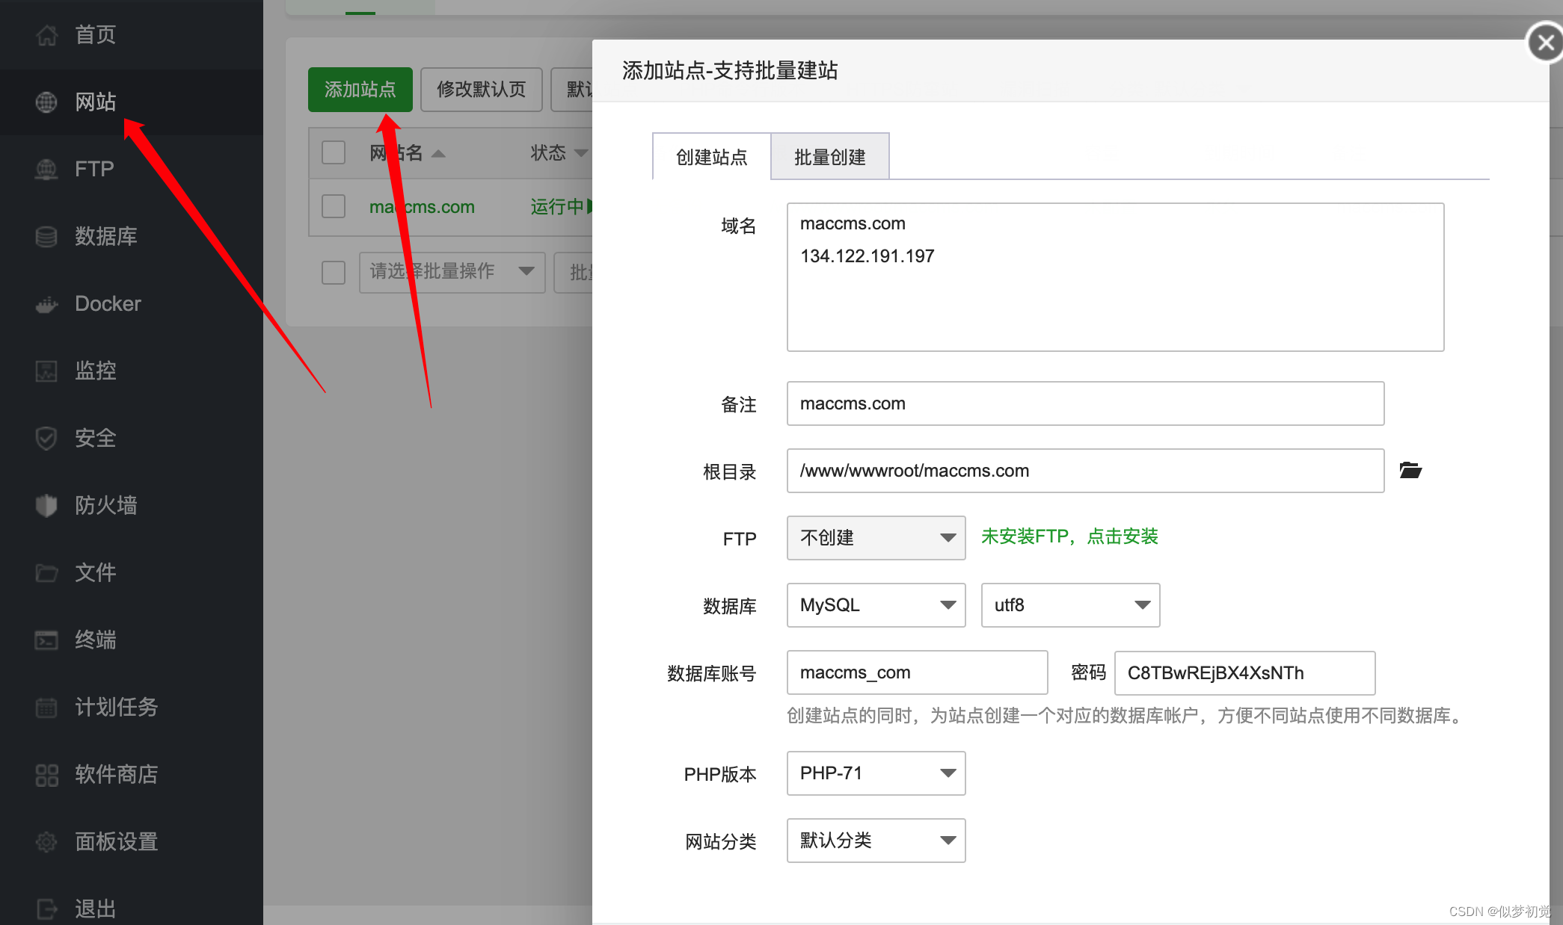Click the 数据库 database sidebar icon
Image resolution: width=1563 pixels, height=925 pixels.
click(46, 237)
